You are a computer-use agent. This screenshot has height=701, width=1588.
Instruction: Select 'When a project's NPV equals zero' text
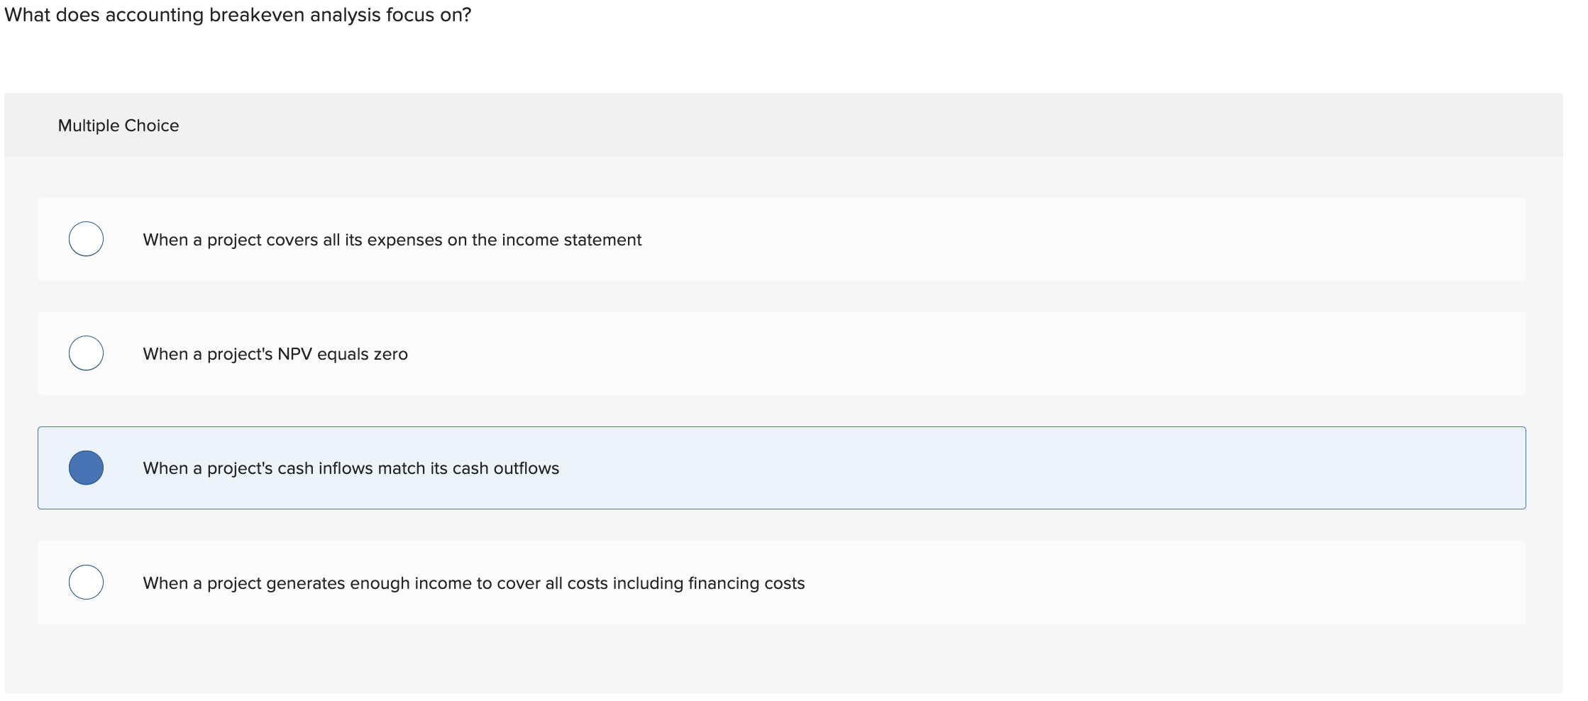(275, 353)
